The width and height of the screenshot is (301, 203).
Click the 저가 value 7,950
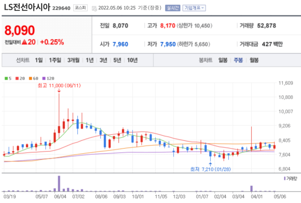(x=168, y=44)
